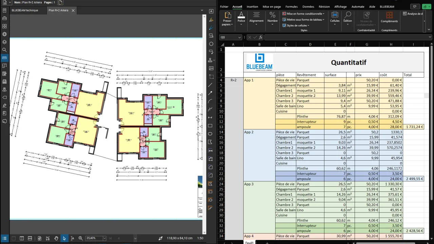Toggle horizontal split view layout

(x=30, y=238)
